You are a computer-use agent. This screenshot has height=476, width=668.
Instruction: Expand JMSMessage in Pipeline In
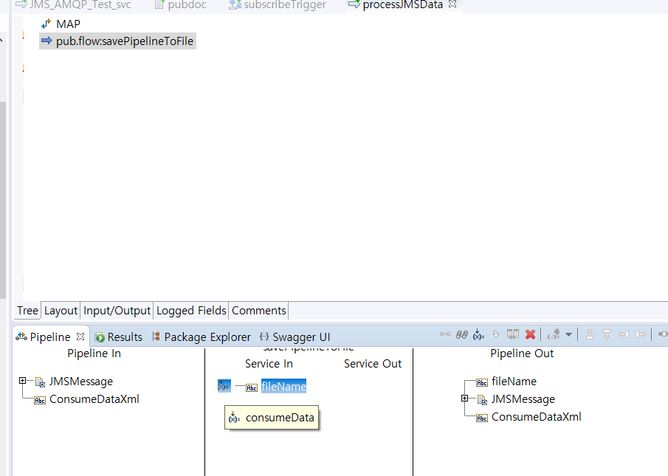23,381
